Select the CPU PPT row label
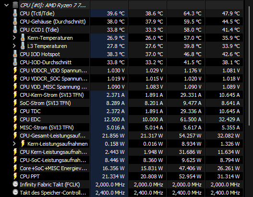 tap(30, 176)
